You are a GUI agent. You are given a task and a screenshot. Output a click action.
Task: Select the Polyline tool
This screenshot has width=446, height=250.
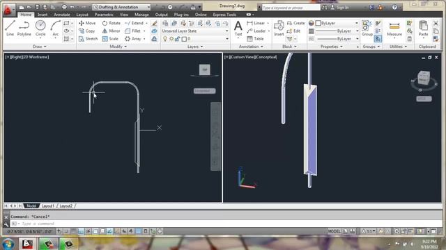pyautogui.click(x=24, y=28)
